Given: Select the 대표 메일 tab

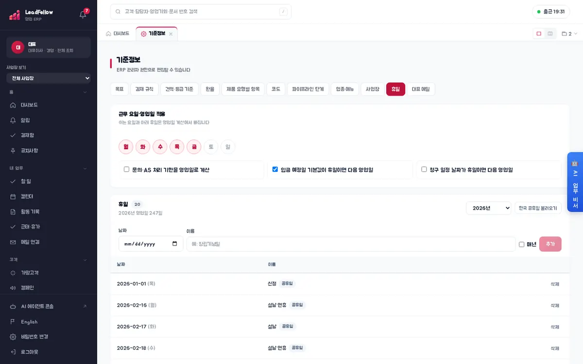Looking at the screenshot, I should coord(421,89).
